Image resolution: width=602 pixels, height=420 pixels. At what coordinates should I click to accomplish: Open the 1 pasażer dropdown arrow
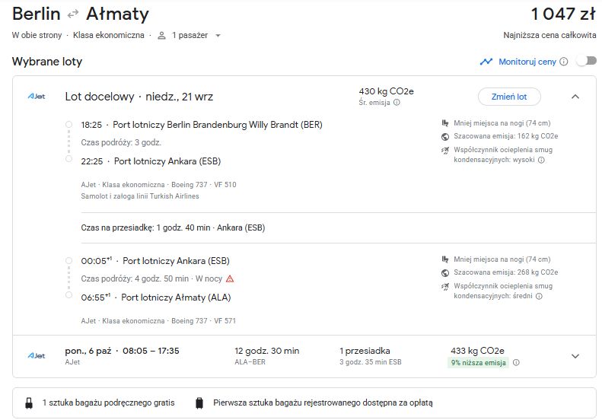(x=218, y=36)
